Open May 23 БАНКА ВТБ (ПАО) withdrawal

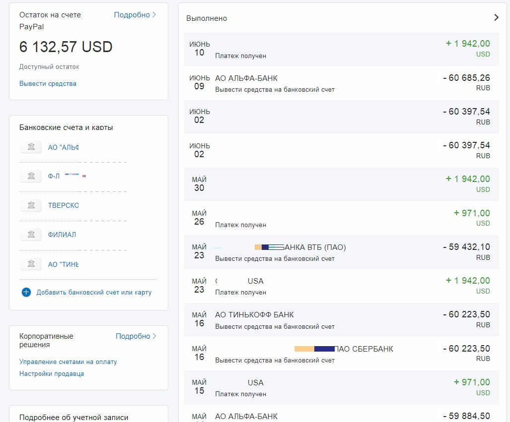click(342, 252)
